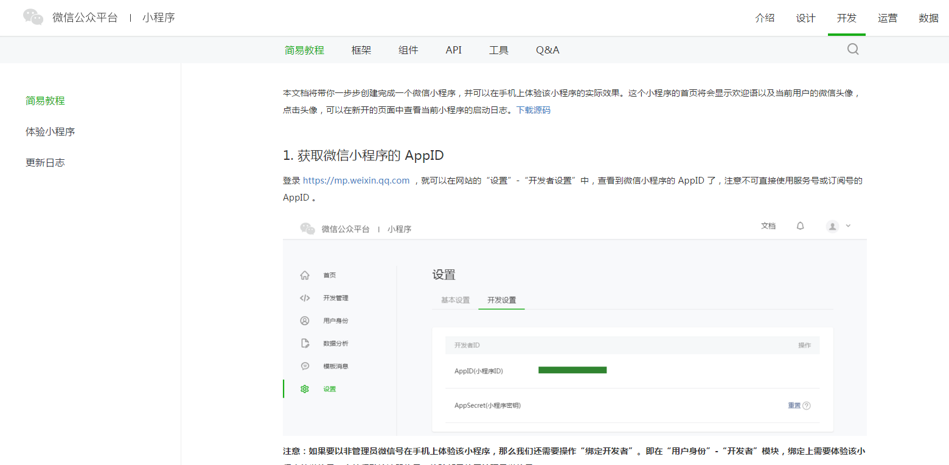949x465 pixels.
Task: Select the 开发 top navigation tab
Action: click(x=847, y=18)
